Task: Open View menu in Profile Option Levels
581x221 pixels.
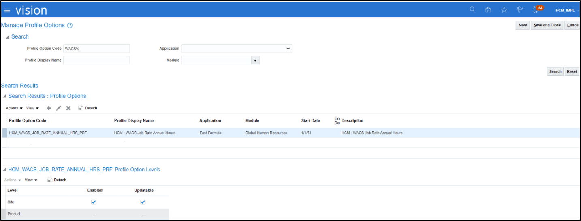Action: coord(31,180)
